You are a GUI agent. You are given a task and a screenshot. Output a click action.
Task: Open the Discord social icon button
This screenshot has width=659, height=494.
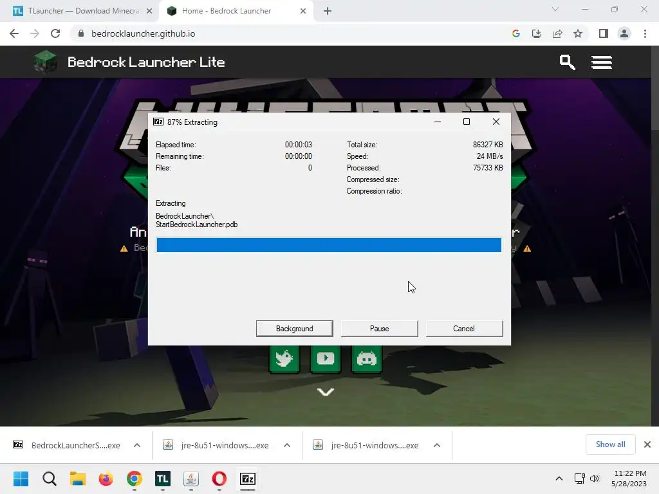[x=366, y=359]
